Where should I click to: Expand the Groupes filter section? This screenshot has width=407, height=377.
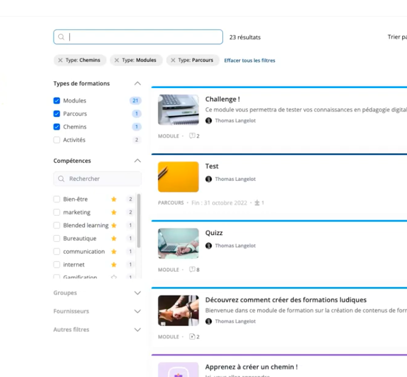138,293
